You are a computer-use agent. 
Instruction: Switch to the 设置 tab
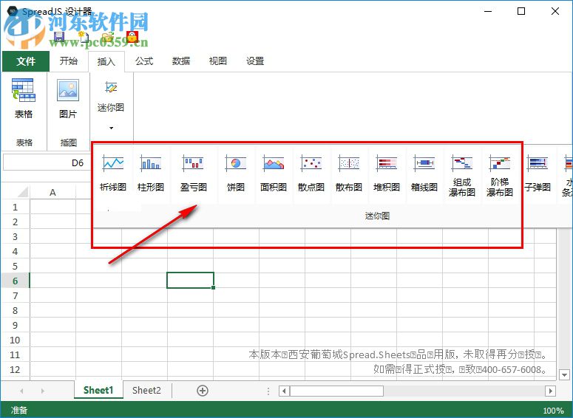click(255, 61)
